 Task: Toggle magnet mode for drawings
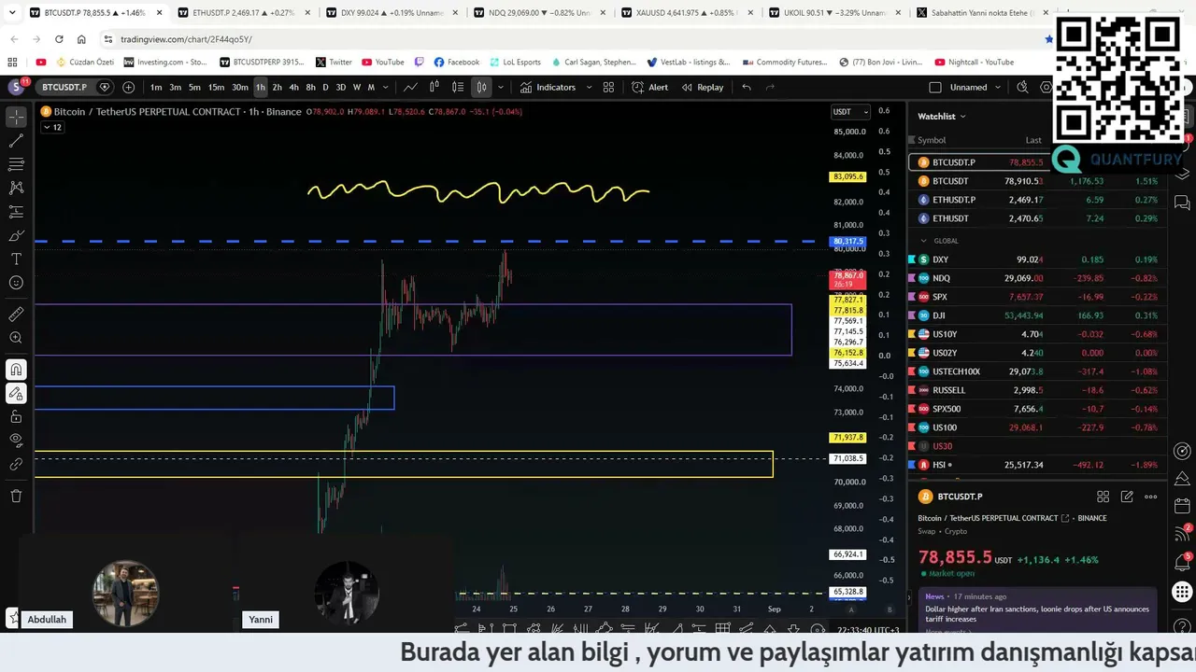[16, 370]
